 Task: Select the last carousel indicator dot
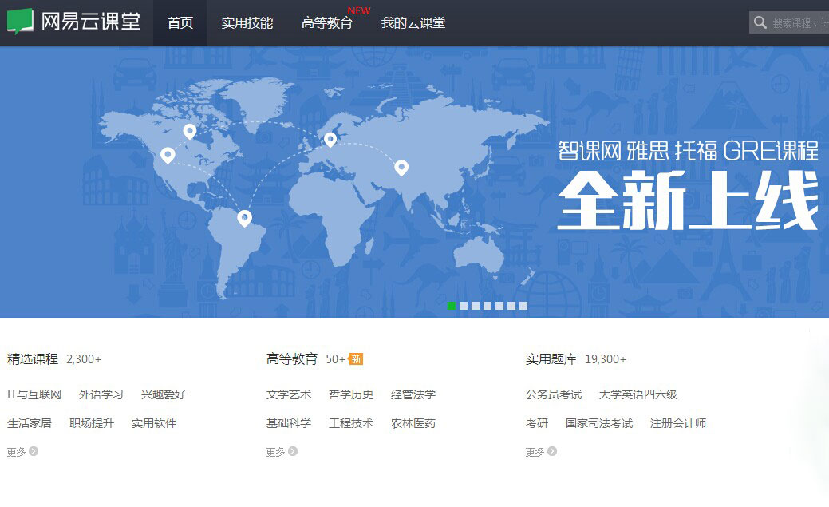(x=523, y=304)
